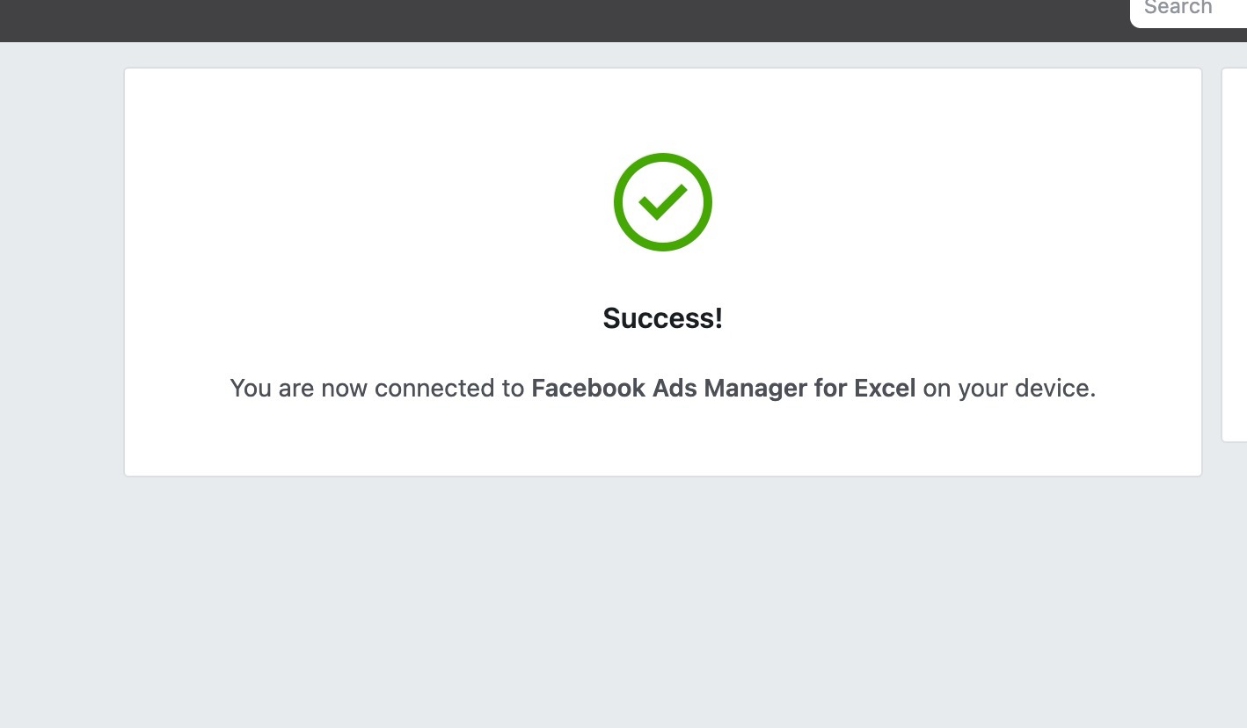The image size is (1247, 728).
Task: Click the Success! heading
Action: (662, 318)
